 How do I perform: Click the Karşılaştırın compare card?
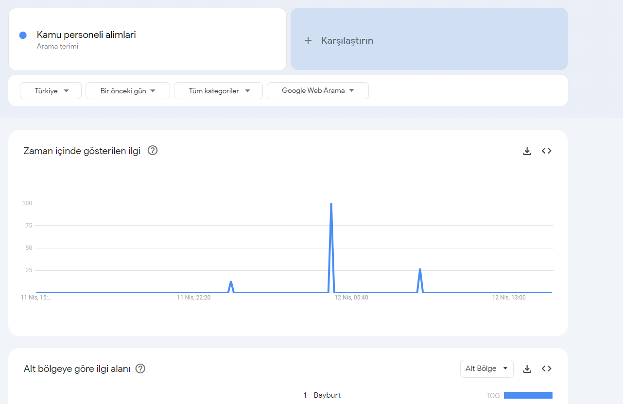[429, 39]
